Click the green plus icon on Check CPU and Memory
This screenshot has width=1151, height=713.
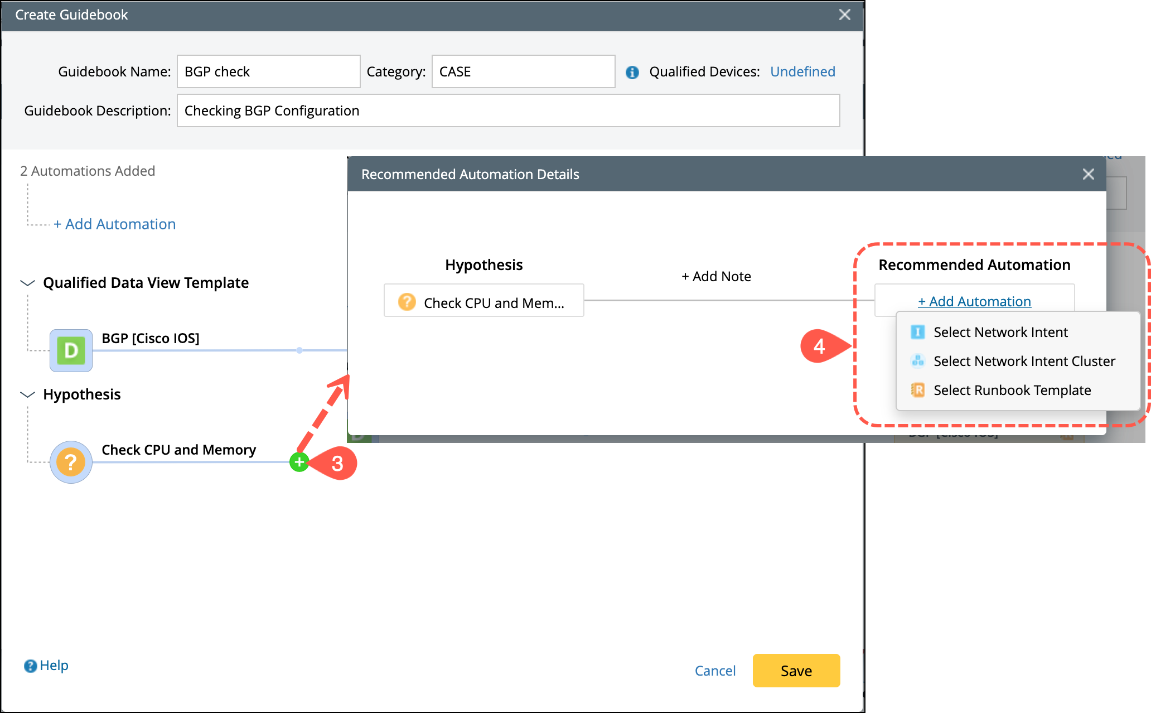(x=299, y=462)
